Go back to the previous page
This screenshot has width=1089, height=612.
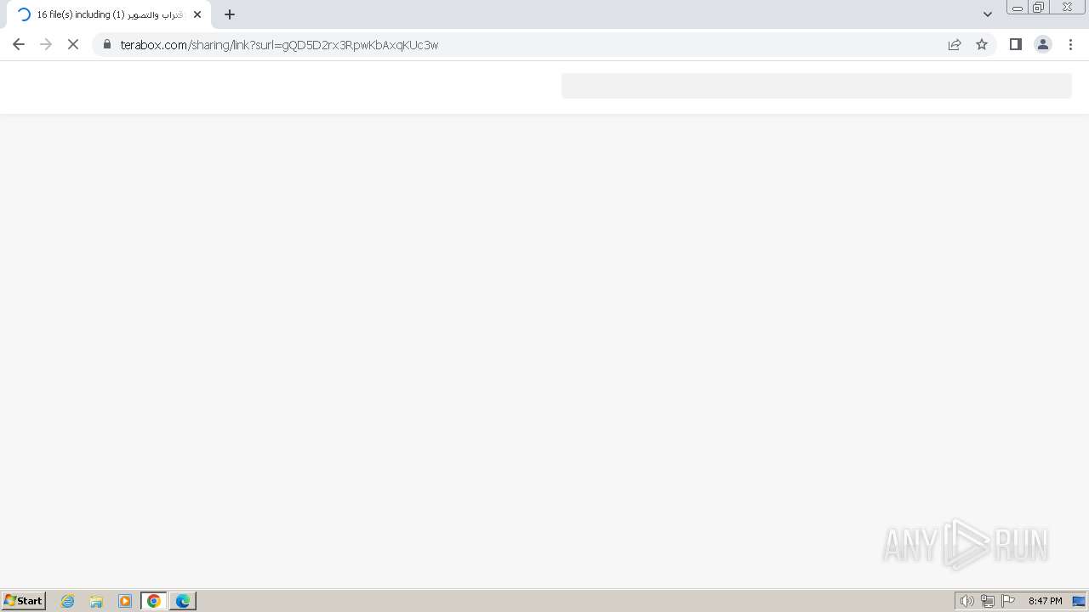[x=19, y=44]
